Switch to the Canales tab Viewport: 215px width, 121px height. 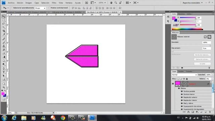[x=181, y=72]
